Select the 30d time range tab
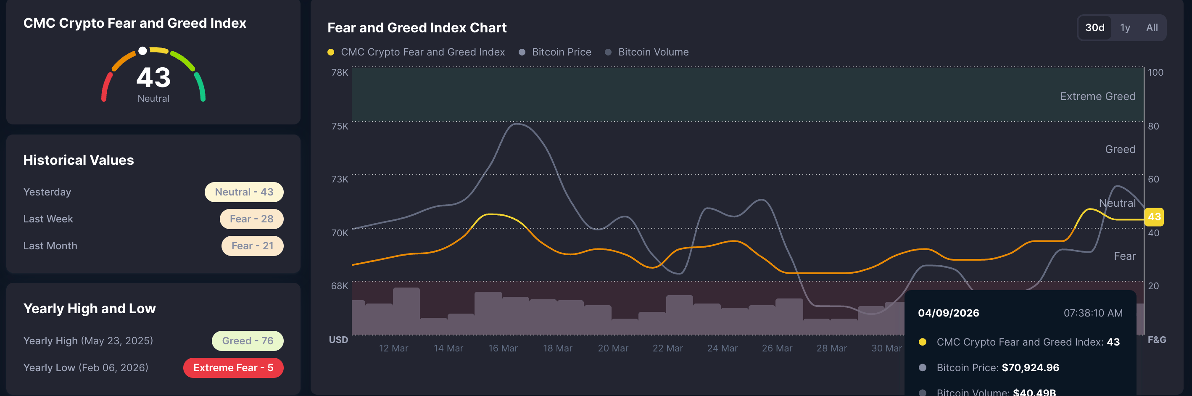This screenshot has height=396, width=1192. pos(1094,28)
